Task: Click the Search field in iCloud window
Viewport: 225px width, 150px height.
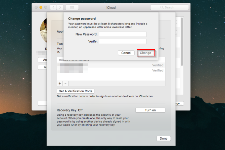Action: pyautogui.click(x=170, y=7)
